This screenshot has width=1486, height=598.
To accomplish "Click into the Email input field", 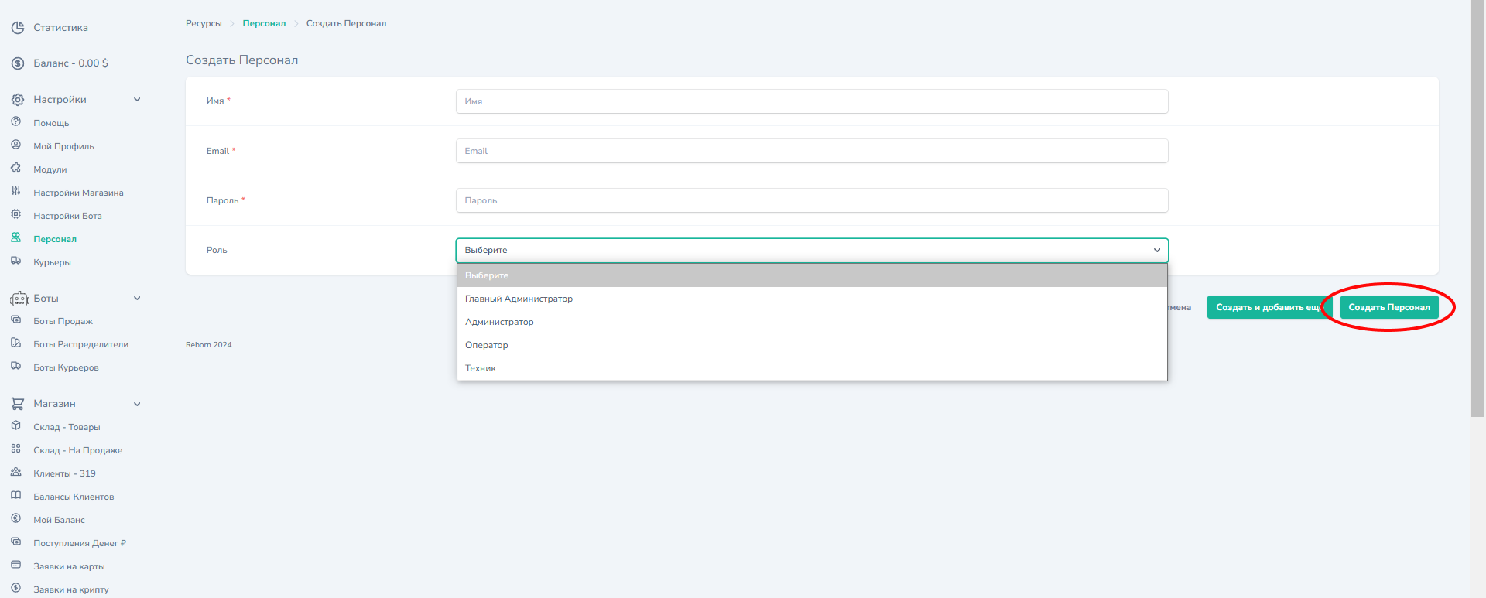I will click(812, 151).
